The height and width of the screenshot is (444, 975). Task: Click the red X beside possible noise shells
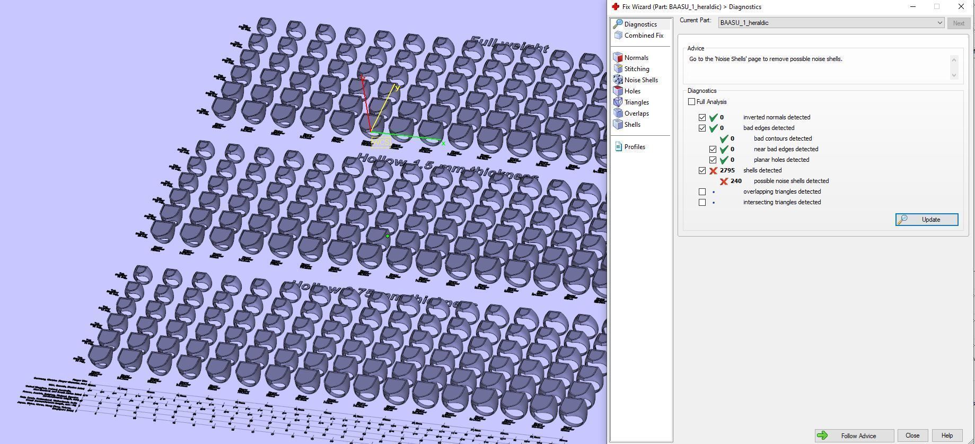click(x=724, y=181)
